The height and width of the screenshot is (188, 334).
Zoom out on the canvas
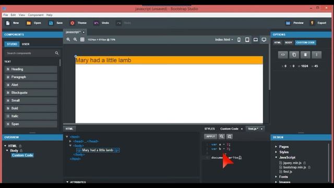click(x=75, y=40)
